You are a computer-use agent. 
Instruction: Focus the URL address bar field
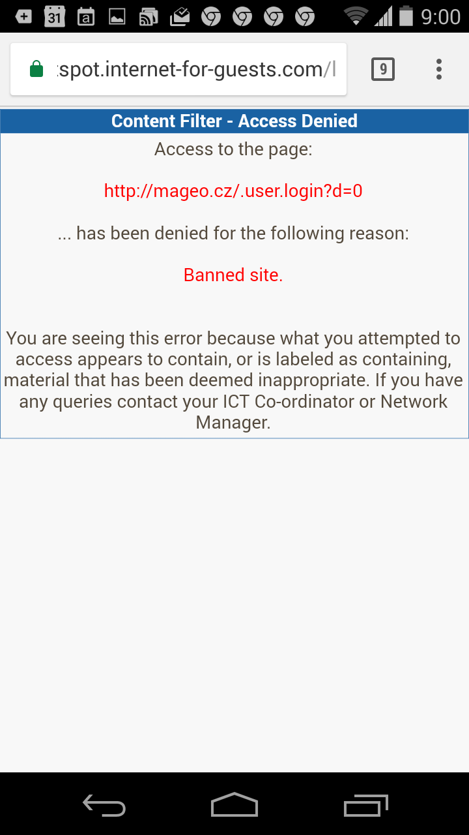[x=178, y=69]
